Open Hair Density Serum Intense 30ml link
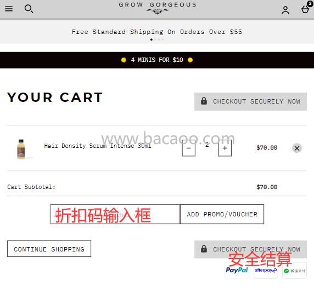Image resolution: width=314 pixels, height=292 pixels. 98,146
